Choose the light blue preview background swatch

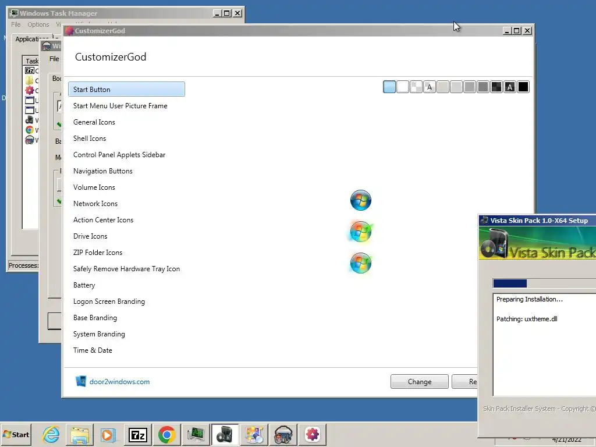click(x=389, y=87)
